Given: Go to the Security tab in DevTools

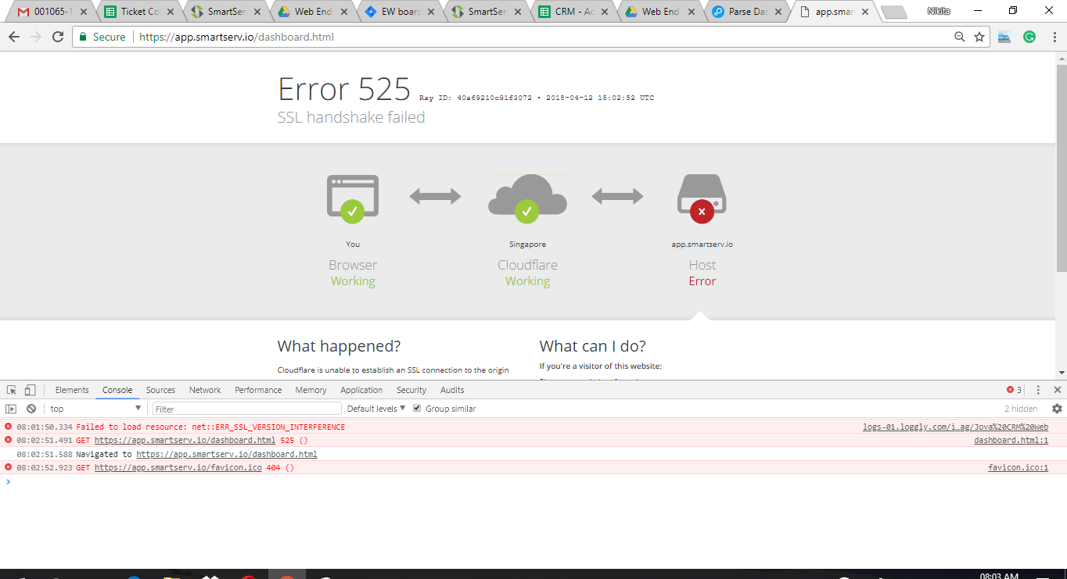Looking at the screenshot, I should [x=411, y=390].
